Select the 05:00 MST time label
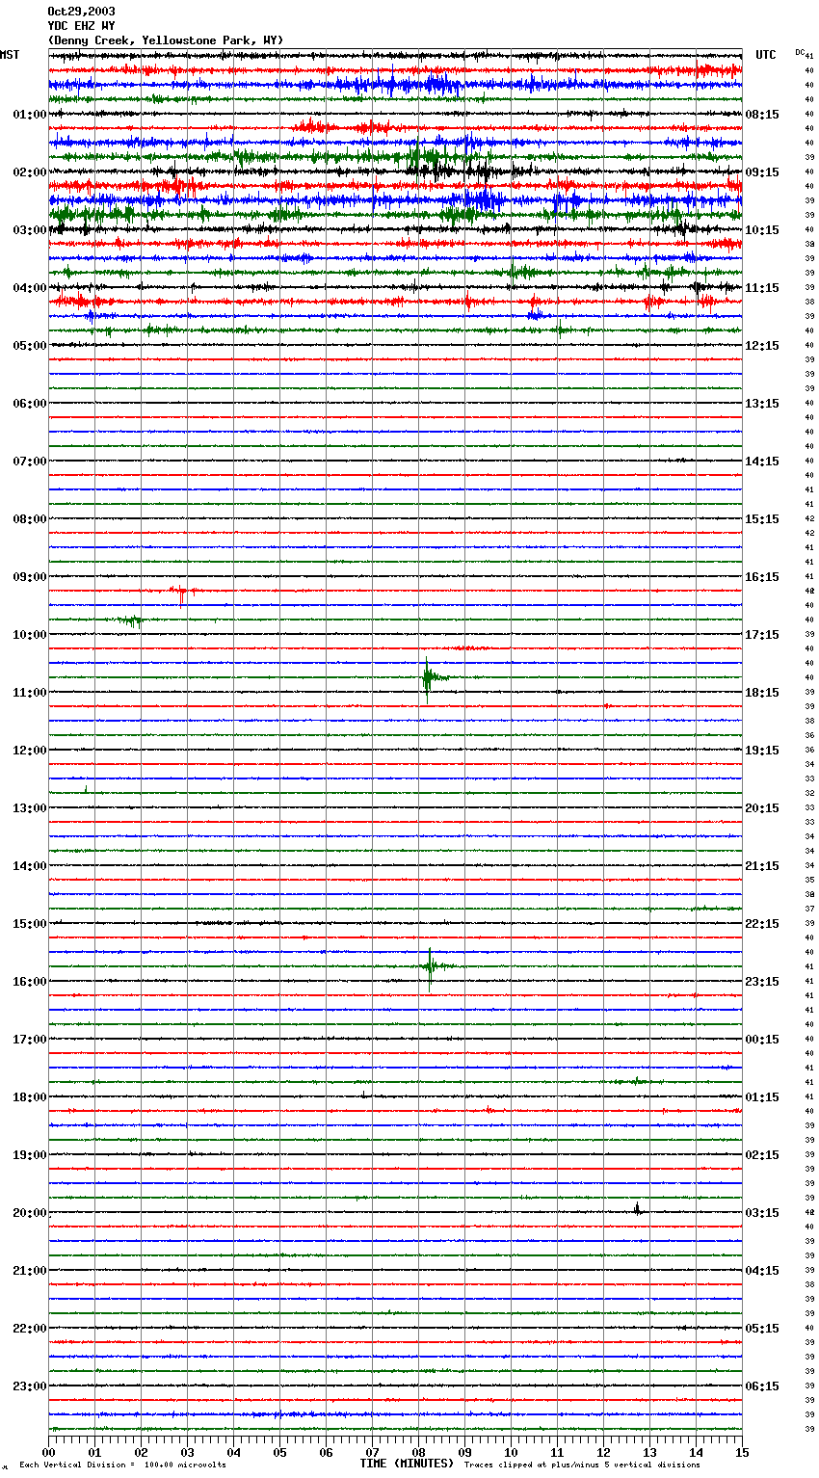 (29, 346)
